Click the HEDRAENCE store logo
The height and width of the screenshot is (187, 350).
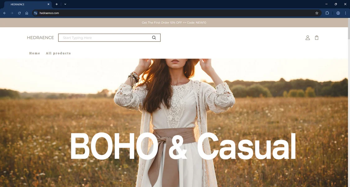point(40,38)
